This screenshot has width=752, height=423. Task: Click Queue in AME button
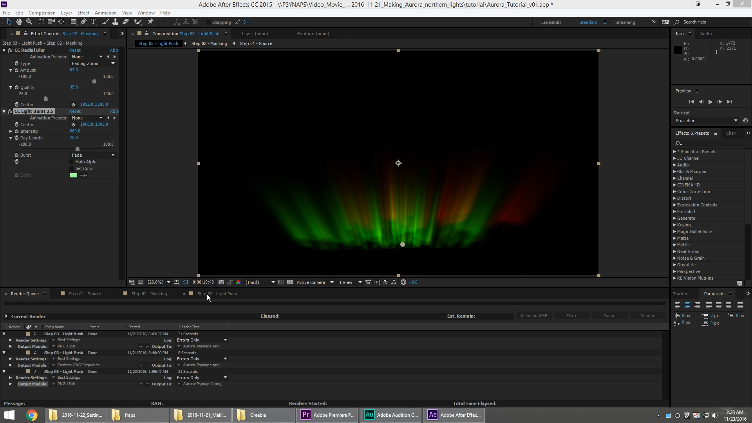[534, 316]
